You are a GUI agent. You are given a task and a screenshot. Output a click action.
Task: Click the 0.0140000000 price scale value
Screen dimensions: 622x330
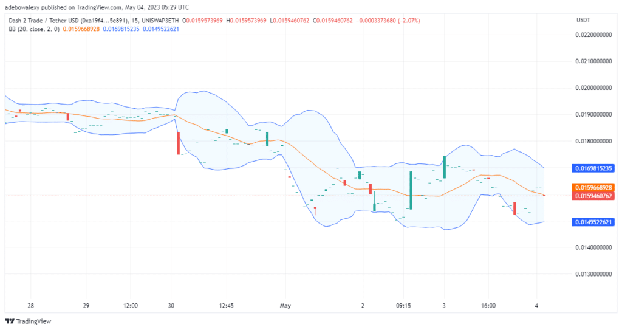(x=593, y=247)
